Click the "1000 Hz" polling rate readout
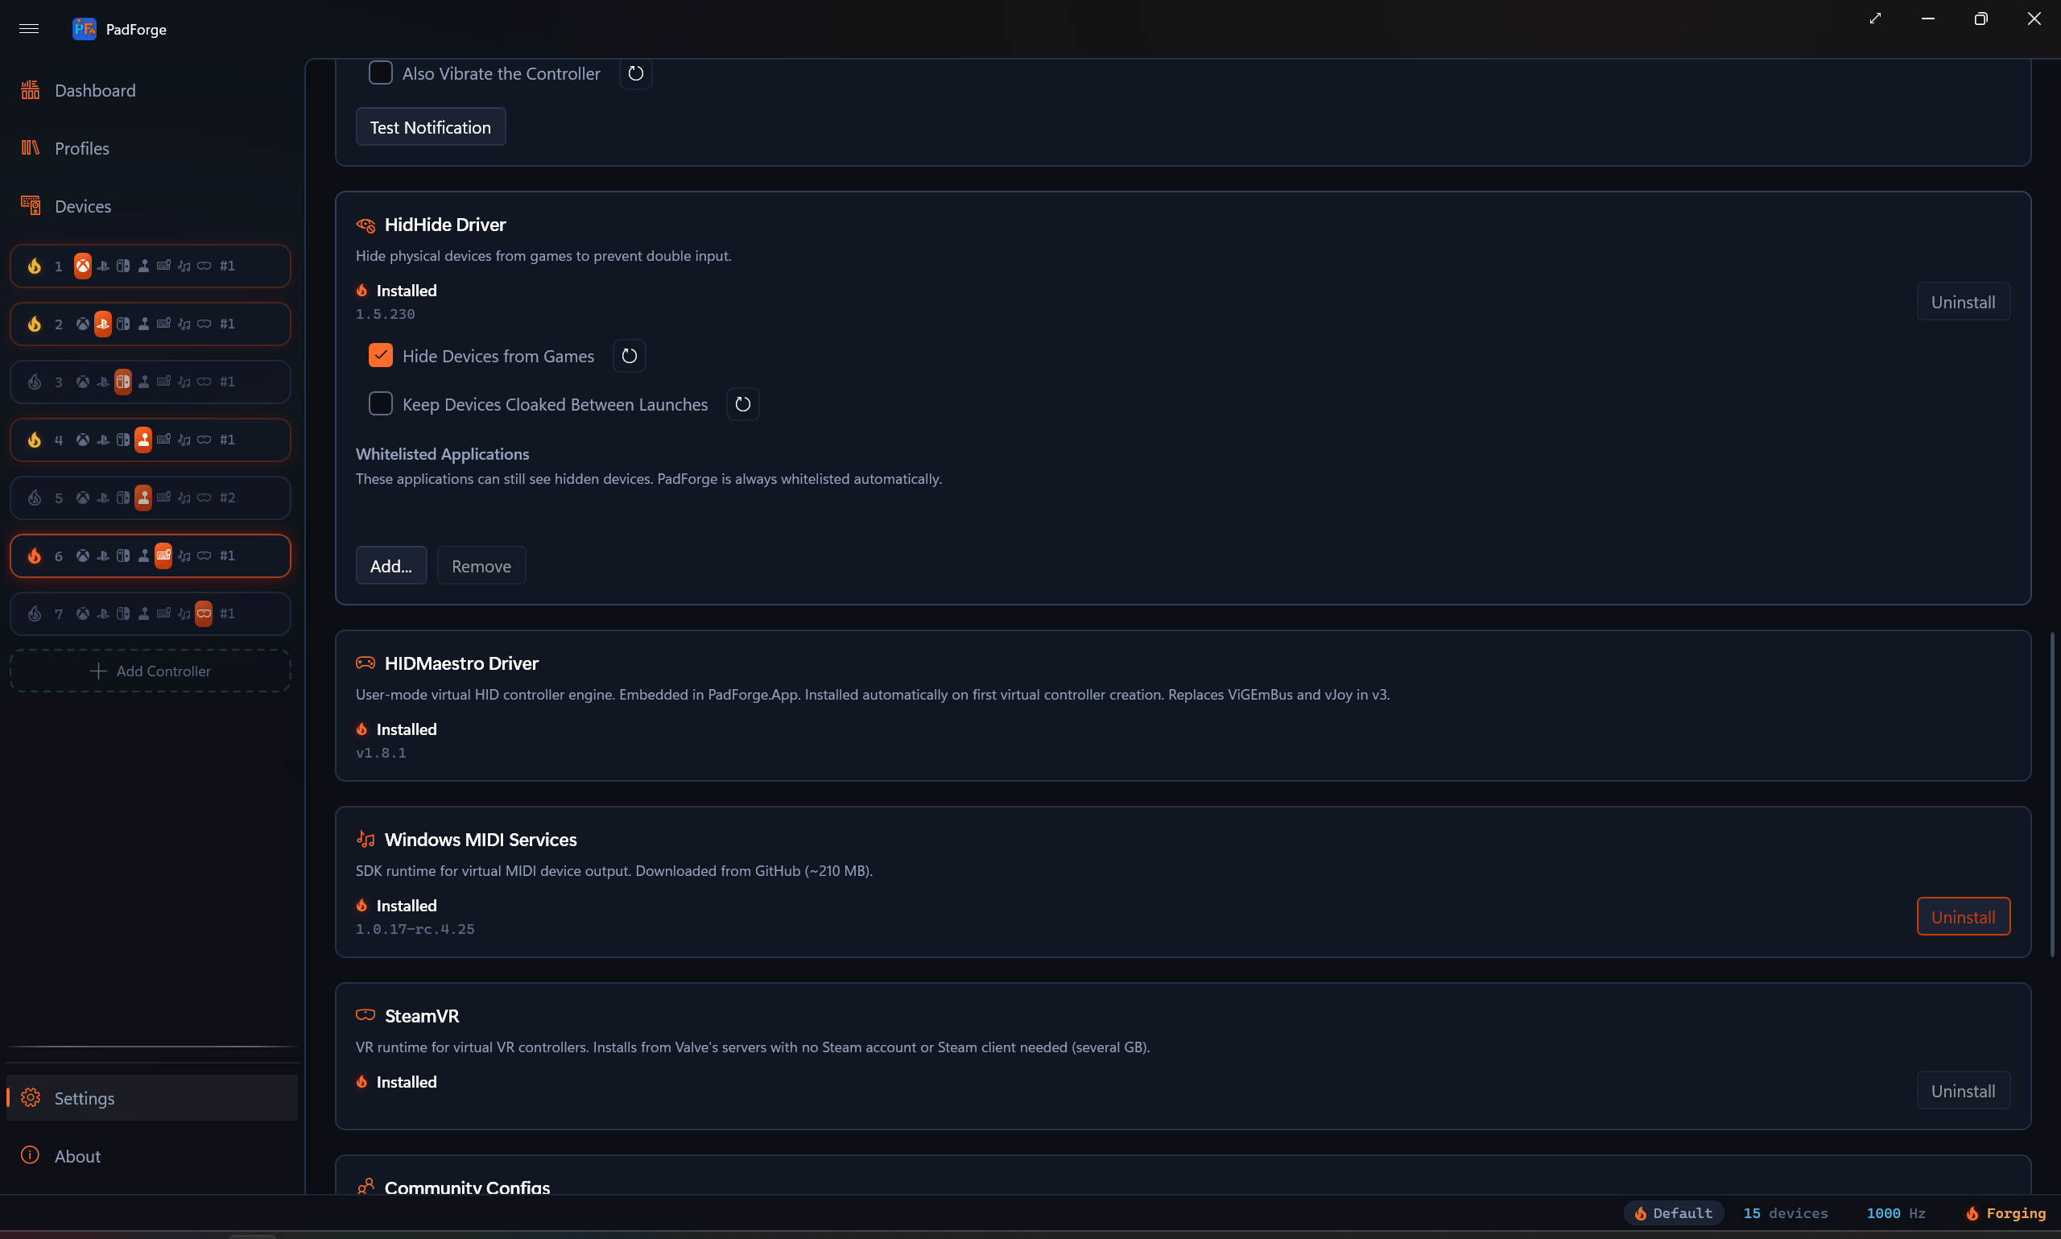This screenshot has height=1239, width=2061. click(x=1896, y=1213)
